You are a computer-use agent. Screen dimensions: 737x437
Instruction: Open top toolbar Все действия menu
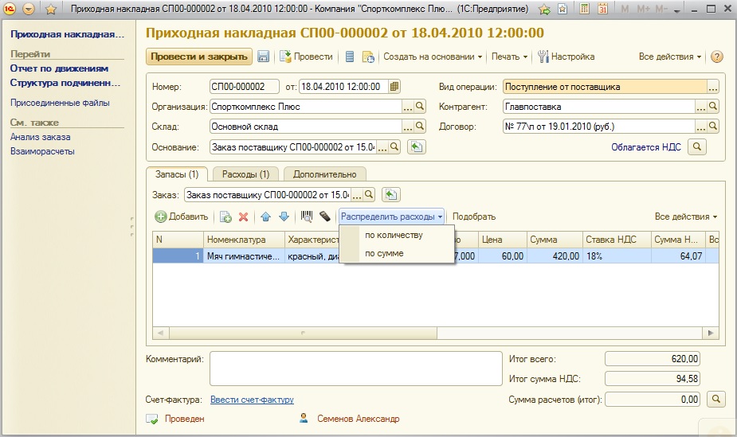click(x=669, y=57)
